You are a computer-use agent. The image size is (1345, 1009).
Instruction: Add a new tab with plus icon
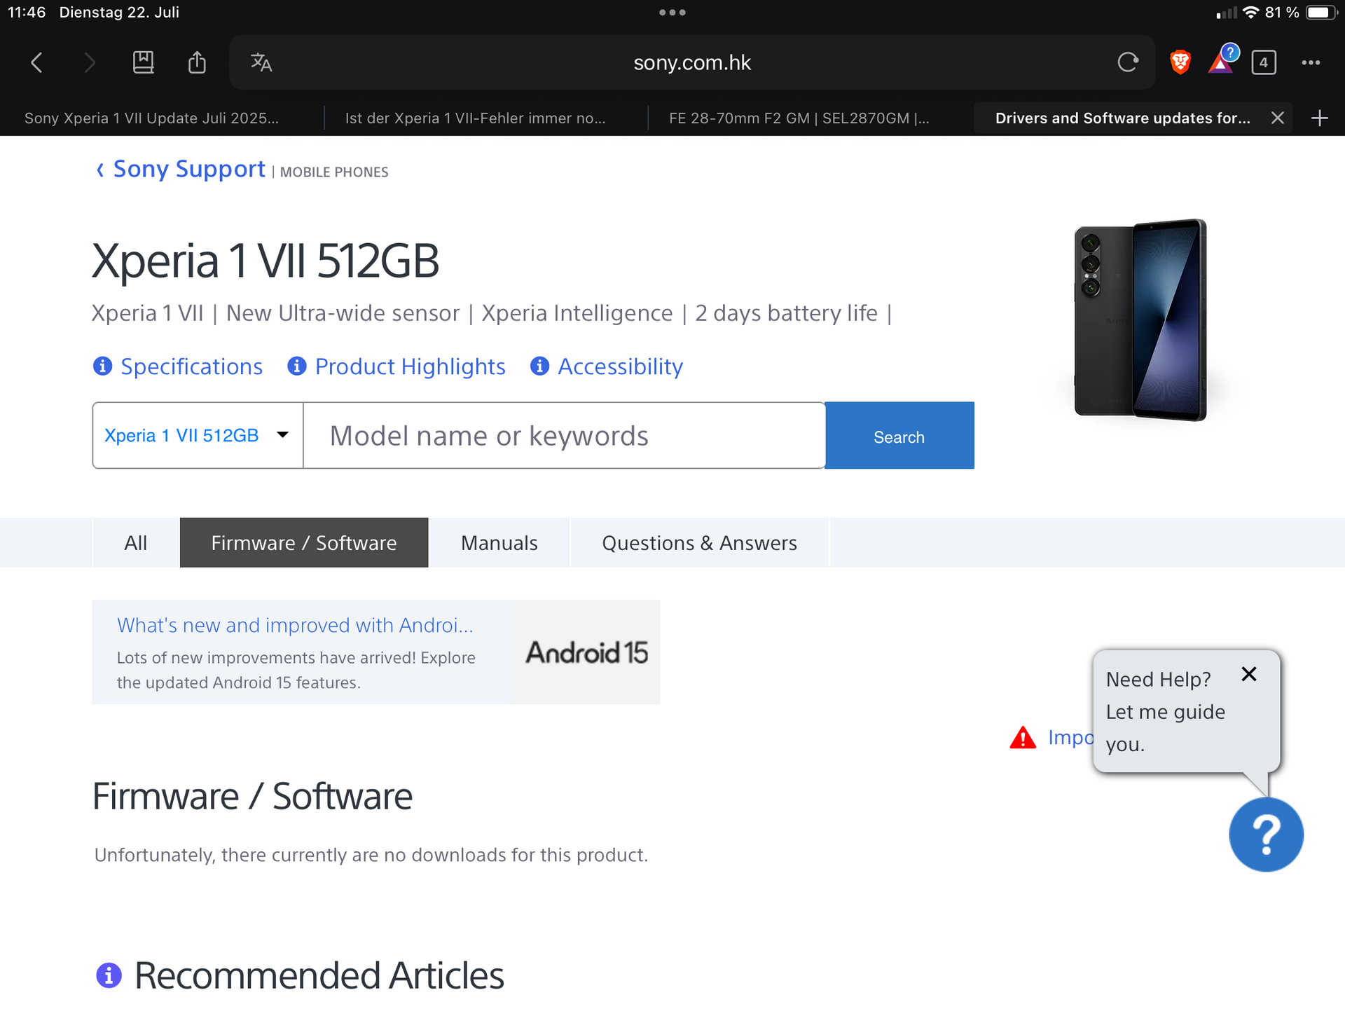point(1320,118)
